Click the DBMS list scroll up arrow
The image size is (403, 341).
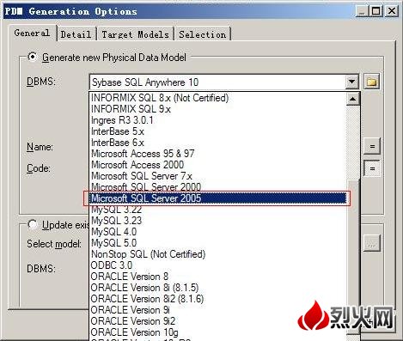click(x=353, y=99)
